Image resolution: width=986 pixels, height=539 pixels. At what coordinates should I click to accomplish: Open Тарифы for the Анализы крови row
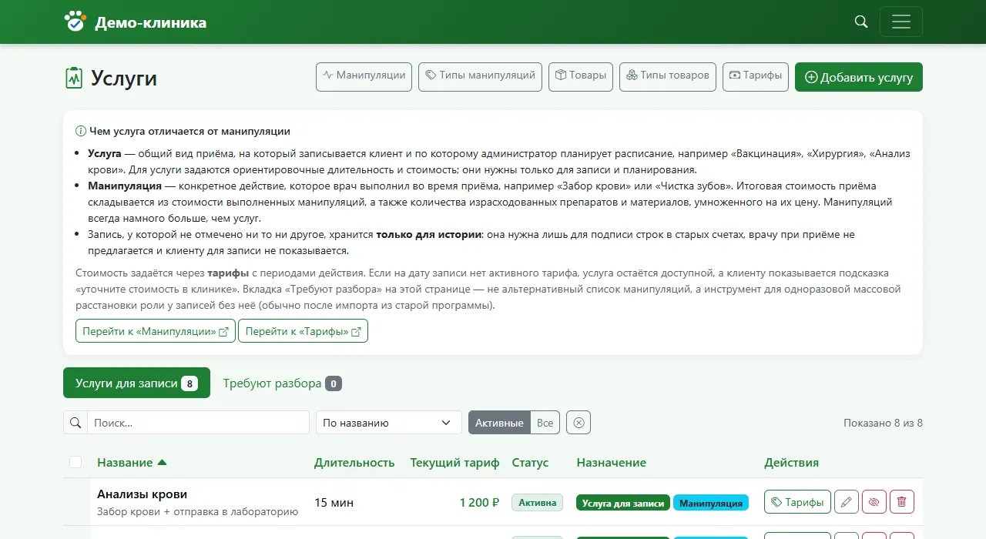797,502
